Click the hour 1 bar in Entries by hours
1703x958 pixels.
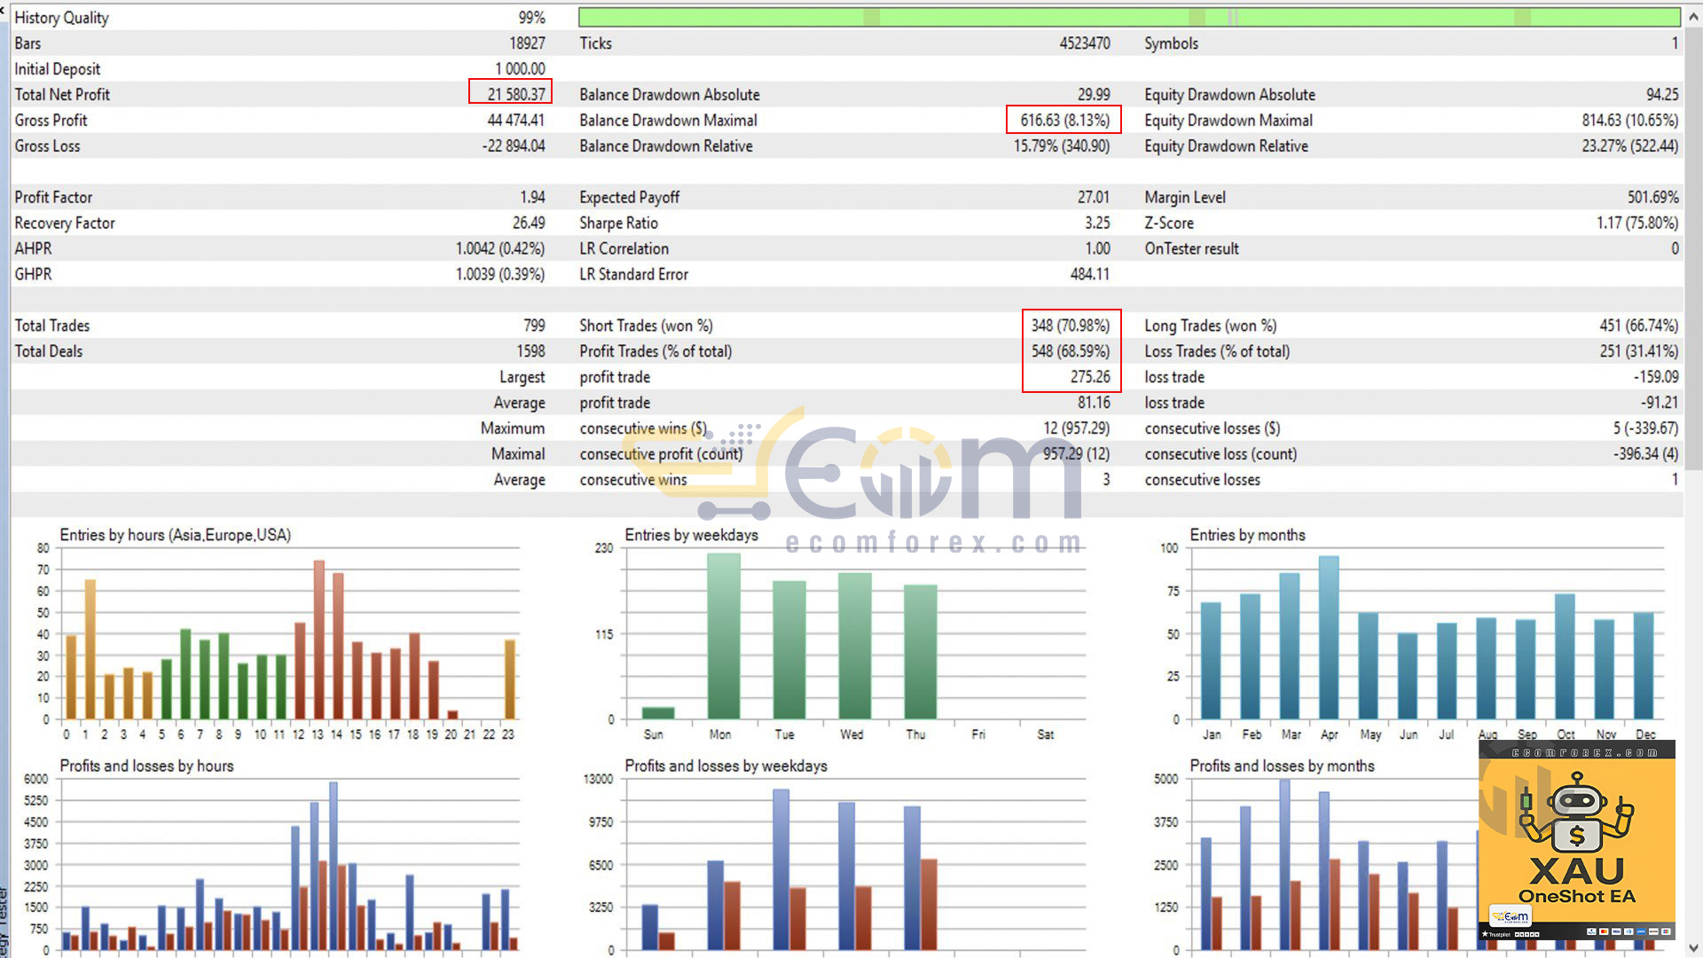click(90, 649)
